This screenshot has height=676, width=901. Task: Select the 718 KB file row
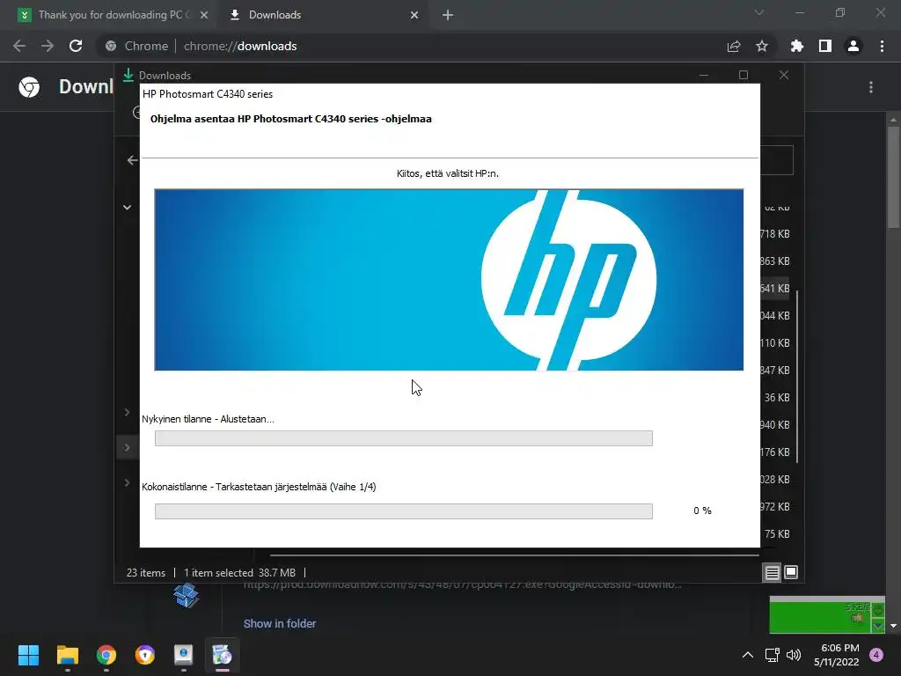tap(775, 234)
